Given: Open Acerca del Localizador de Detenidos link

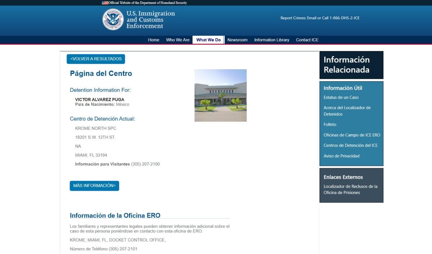Looking at the screenshot, I should click(347, 111).
